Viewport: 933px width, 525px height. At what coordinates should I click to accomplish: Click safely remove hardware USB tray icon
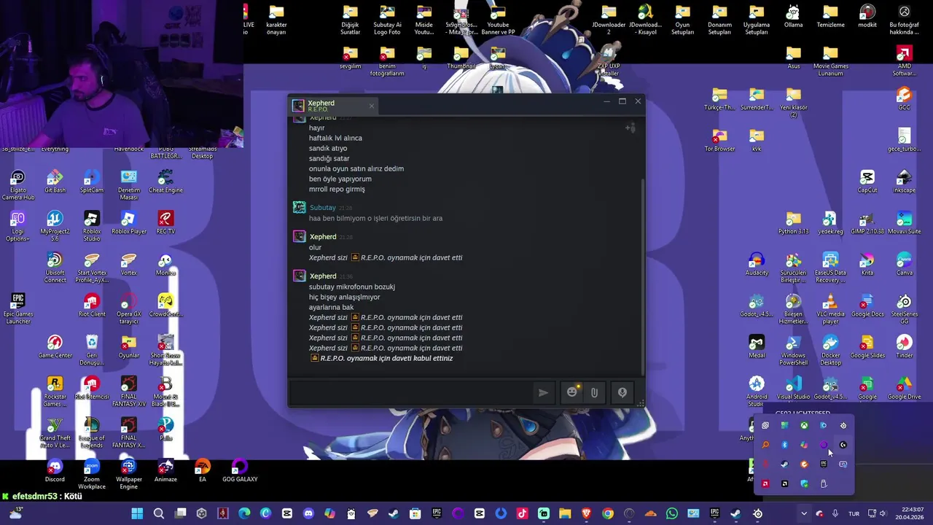tap(824, 483)
